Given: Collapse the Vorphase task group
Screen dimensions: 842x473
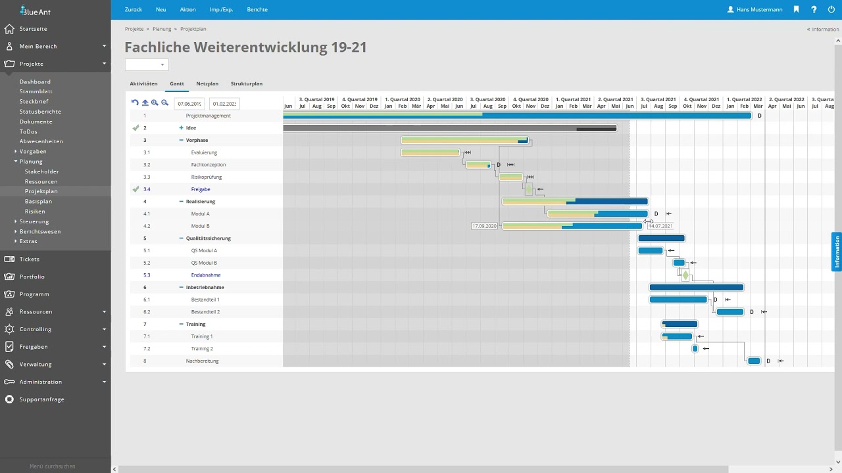Looking at the screenshot, I should point(182,140).
